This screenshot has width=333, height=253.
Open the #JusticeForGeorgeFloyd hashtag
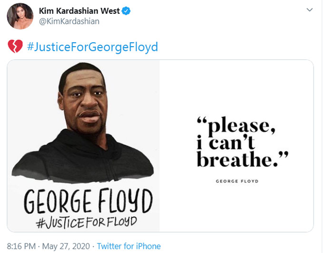pyautogui.click(x=92, y=47)
